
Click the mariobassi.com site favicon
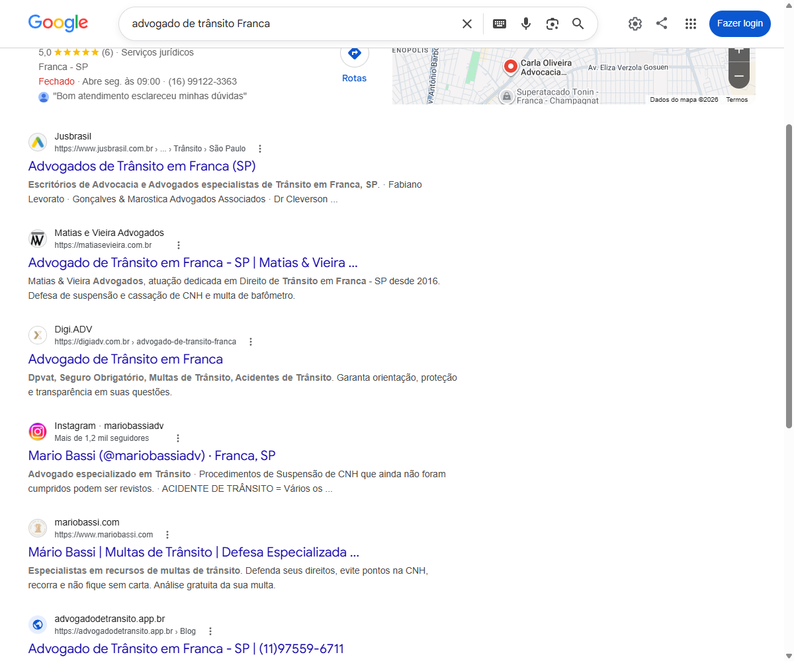(x=38, y=528)
